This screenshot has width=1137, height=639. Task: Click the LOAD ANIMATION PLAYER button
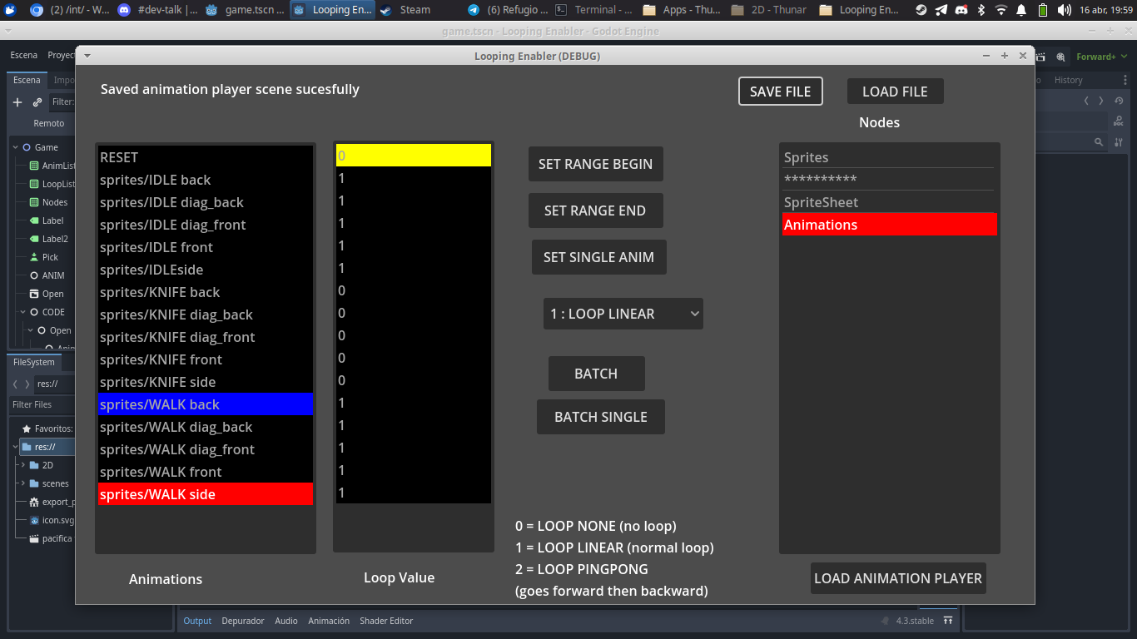(x=898, y=578)
